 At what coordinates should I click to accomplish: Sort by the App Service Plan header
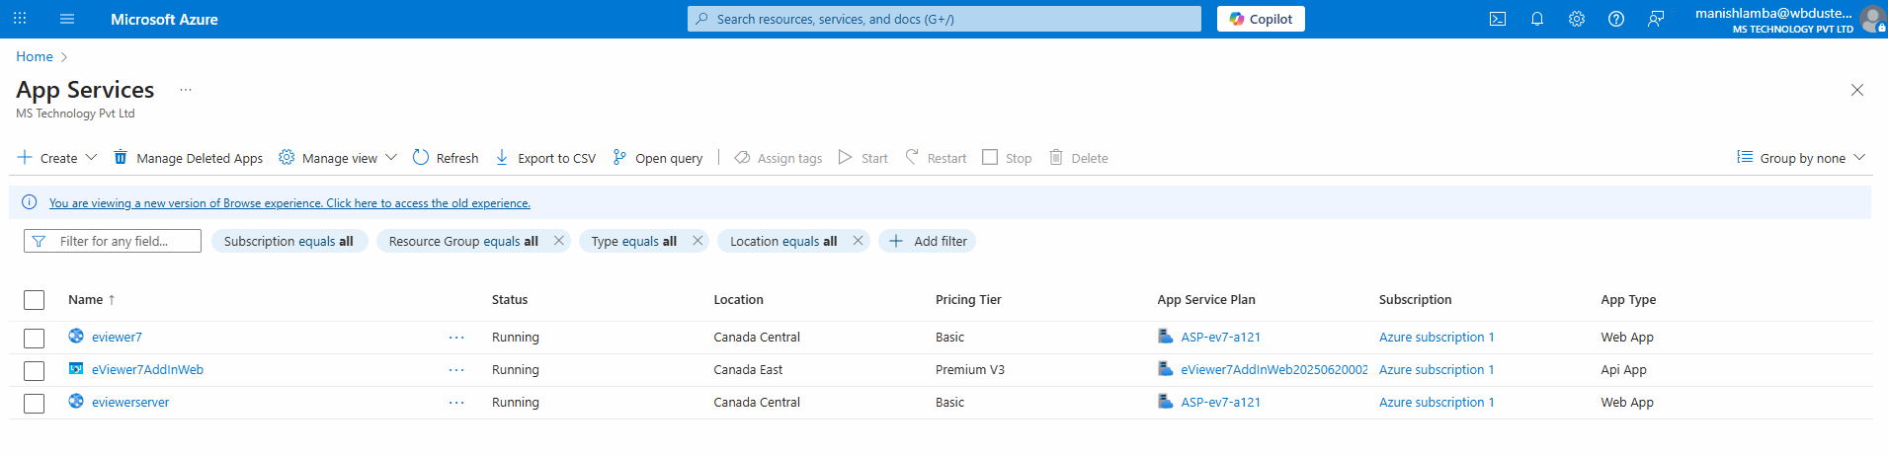coord(1206,299)
